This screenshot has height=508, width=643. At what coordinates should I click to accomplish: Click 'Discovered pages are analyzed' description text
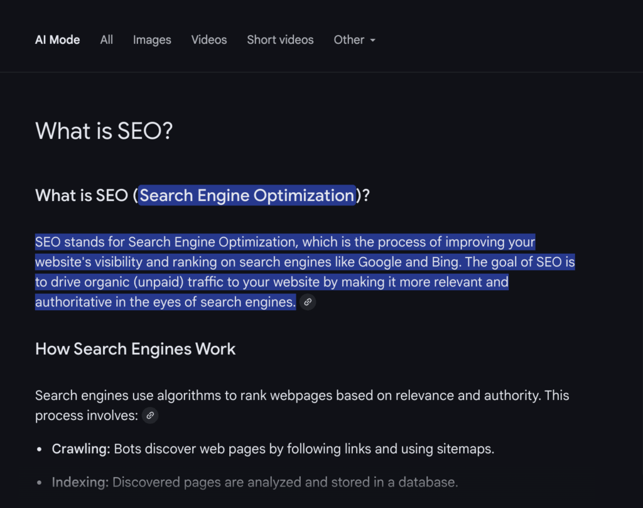point(284,482)
